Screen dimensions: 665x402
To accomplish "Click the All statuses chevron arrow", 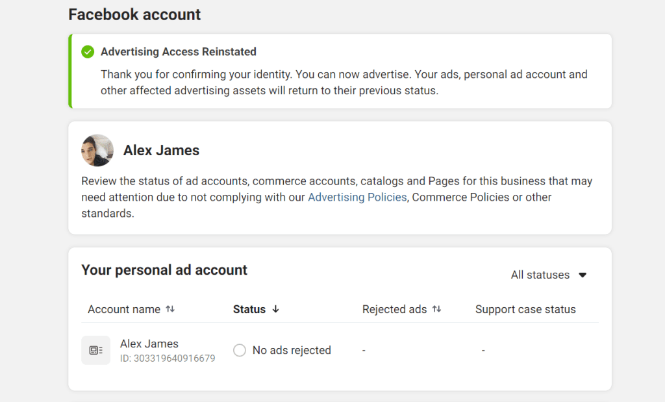I will click(x=583, y=275).
